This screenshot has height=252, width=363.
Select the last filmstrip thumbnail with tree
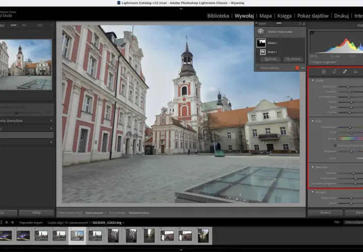(x=203, y=235)
